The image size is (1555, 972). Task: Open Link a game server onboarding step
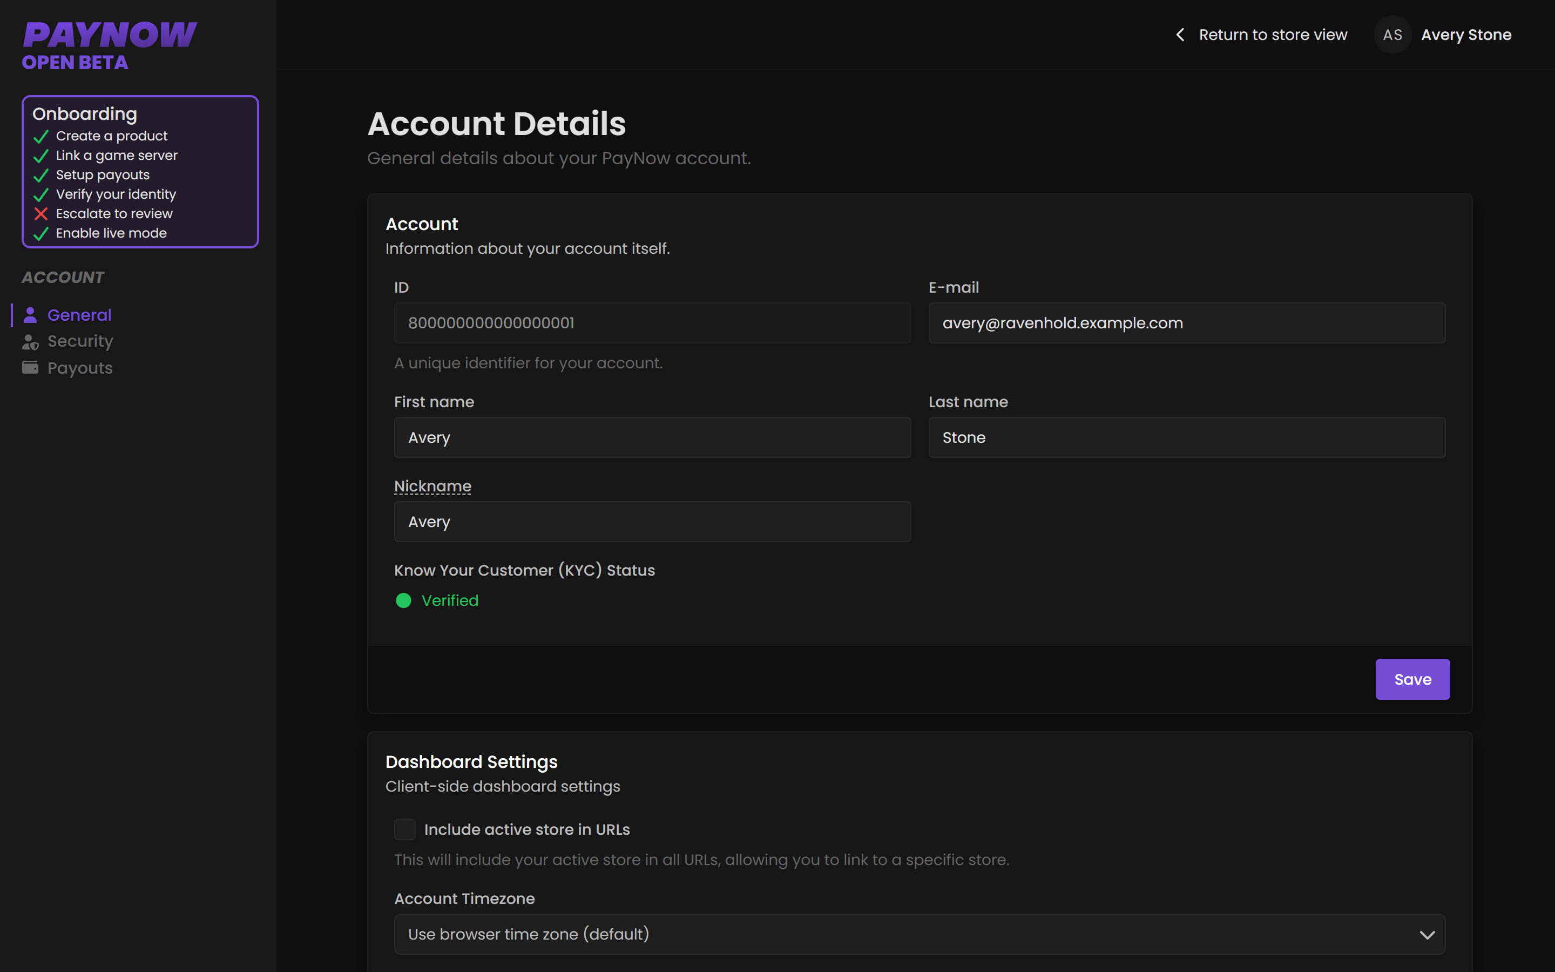117,156
